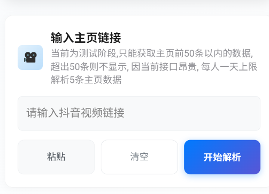The width and height of the screenshot is (269, 194).
Task: Click the text 每人一天上限 in the description
Action: [x=229, y=67]
